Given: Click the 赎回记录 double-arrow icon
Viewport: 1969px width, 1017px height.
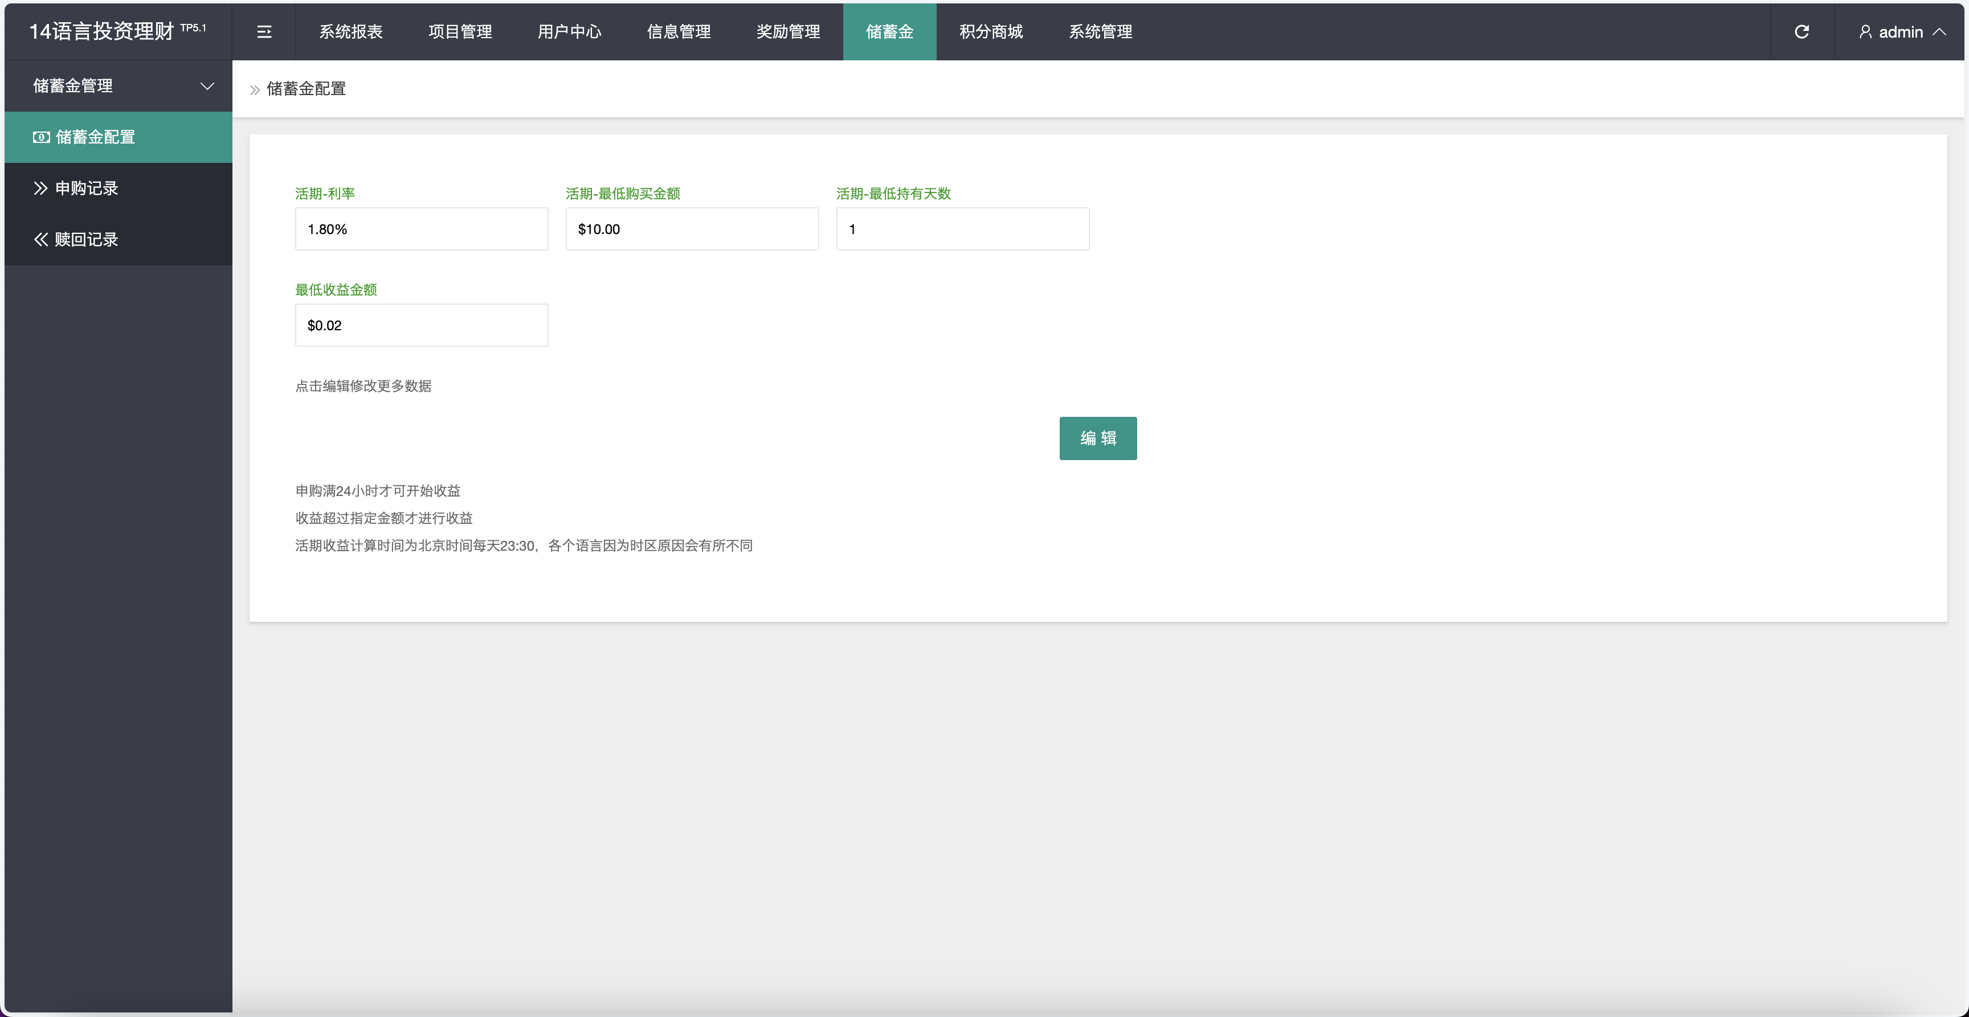Looking at the screenshot, I should [x=40, y=239].
